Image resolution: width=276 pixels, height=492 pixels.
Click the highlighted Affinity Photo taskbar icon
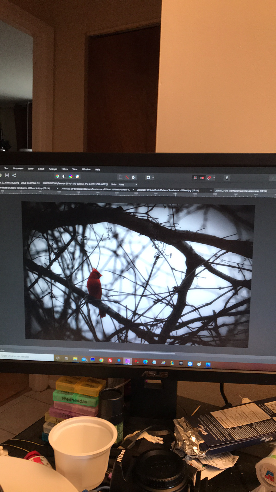[x=128, y=361]
